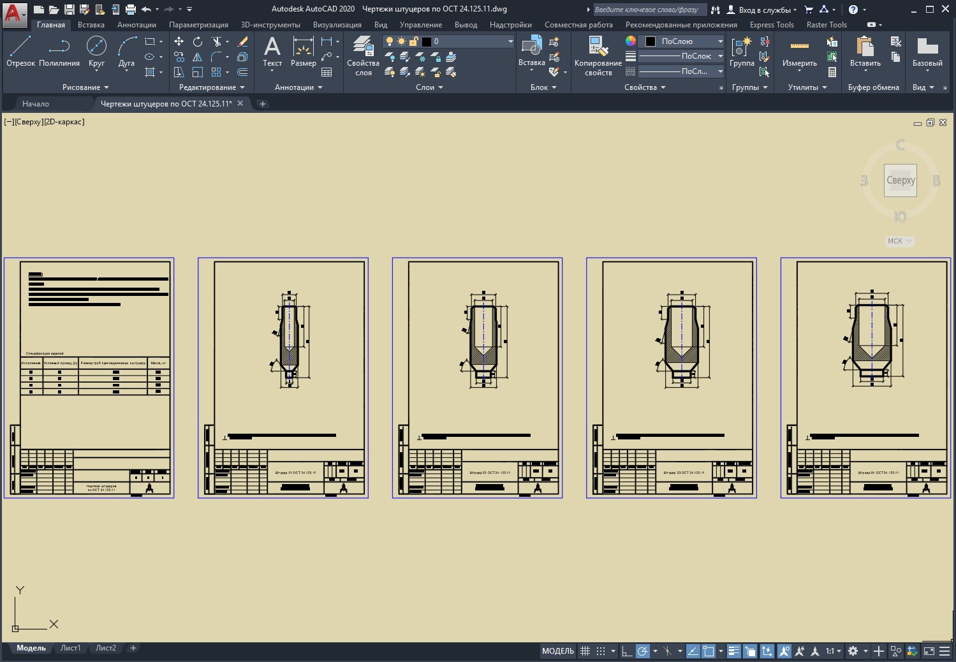The height and width of the screenshot is (662, 956).
Task: Open the Лист1 layout tab
Action: (x=70, y=648)
